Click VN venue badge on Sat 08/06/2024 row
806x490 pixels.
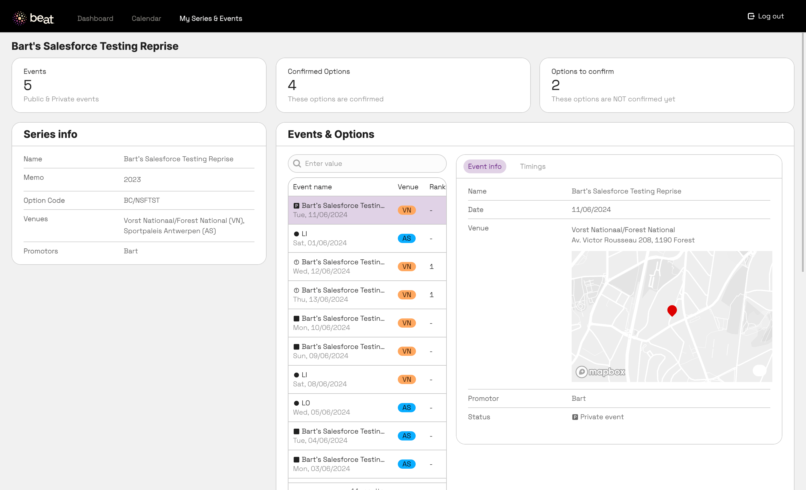pyautogui.click(x=406, y=379)
